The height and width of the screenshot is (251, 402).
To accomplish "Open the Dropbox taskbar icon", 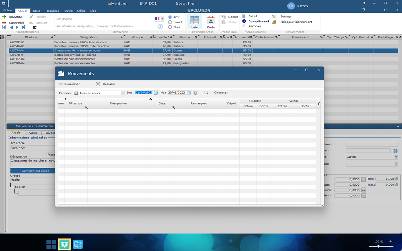I will [65, 244].
